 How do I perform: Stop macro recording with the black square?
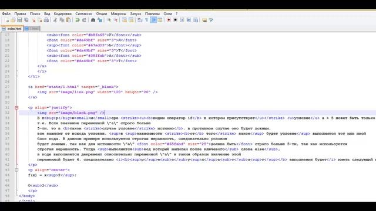[x=175, y=20]
